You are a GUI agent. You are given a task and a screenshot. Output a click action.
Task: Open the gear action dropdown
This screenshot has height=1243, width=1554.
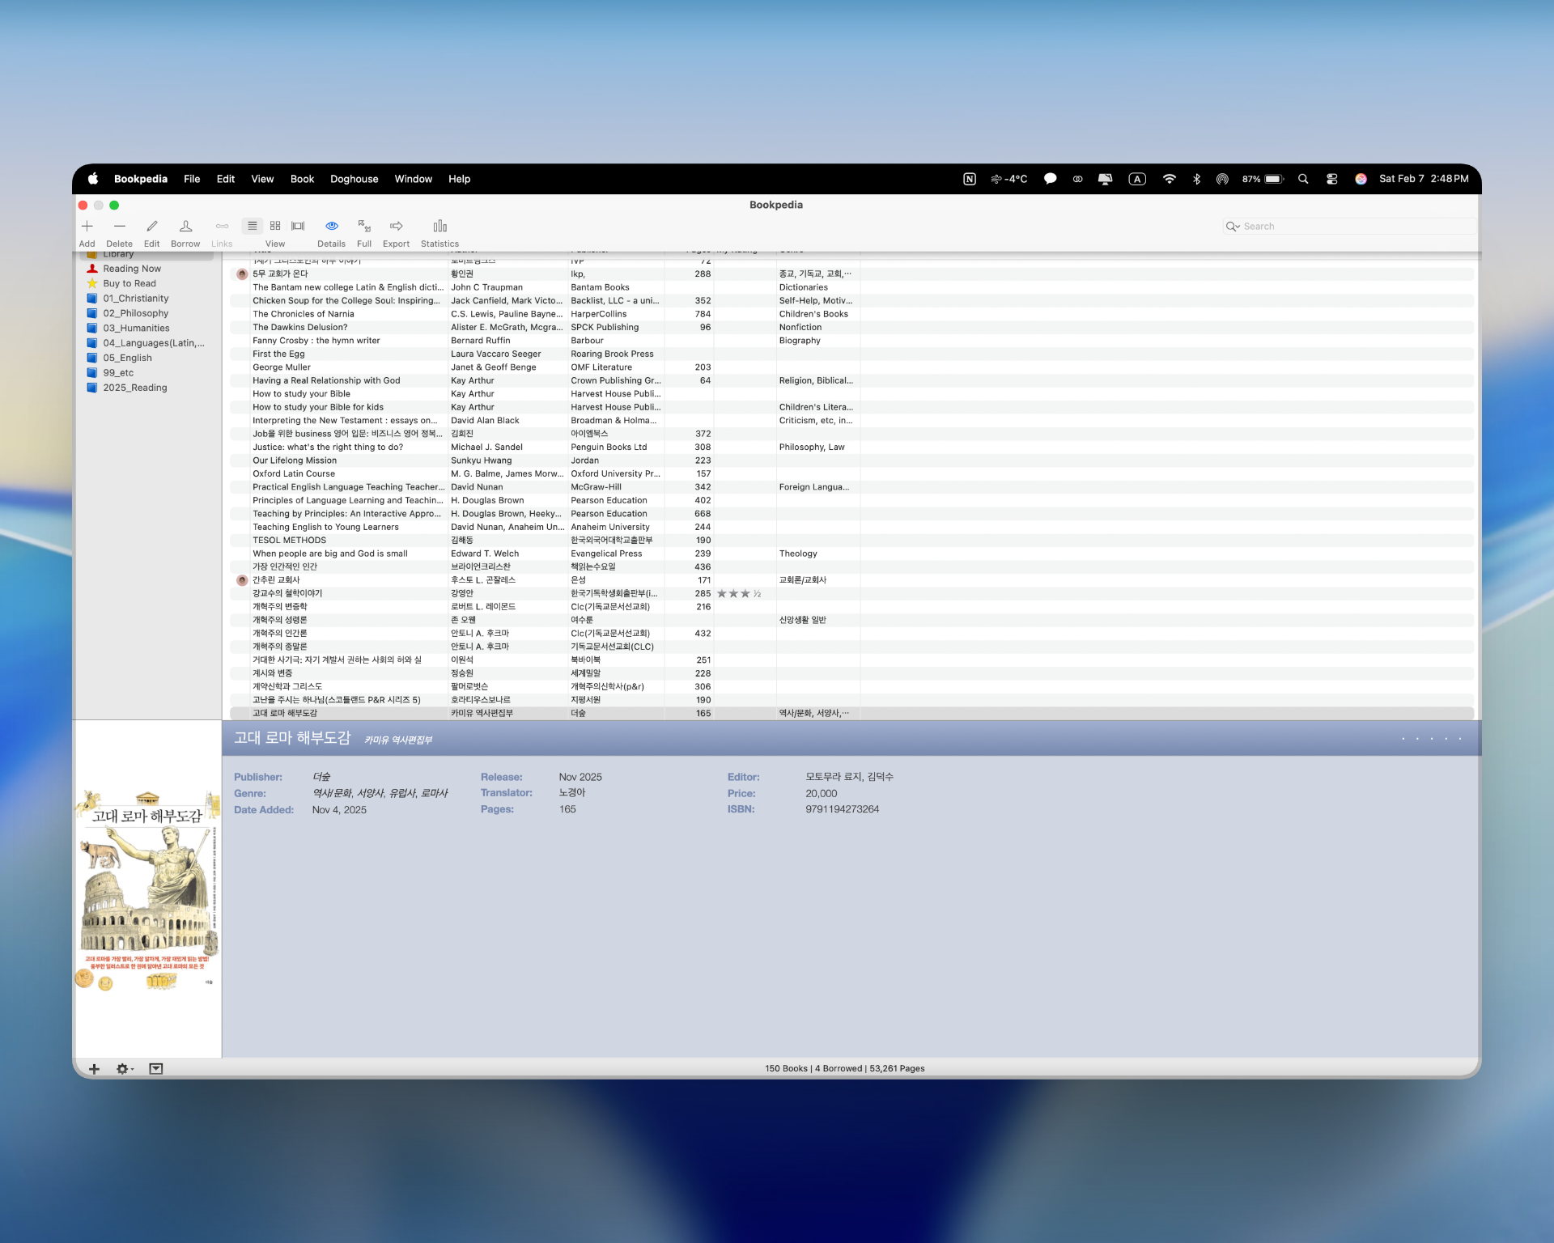pos(124,1069)
